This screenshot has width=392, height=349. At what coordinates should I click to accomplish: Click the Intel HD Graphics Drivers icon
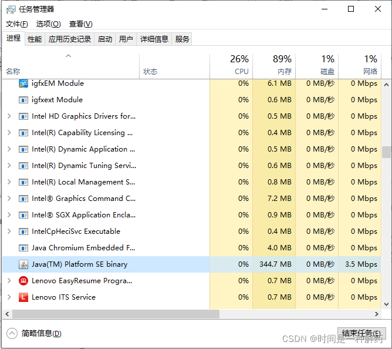click(x=23, y=116)
